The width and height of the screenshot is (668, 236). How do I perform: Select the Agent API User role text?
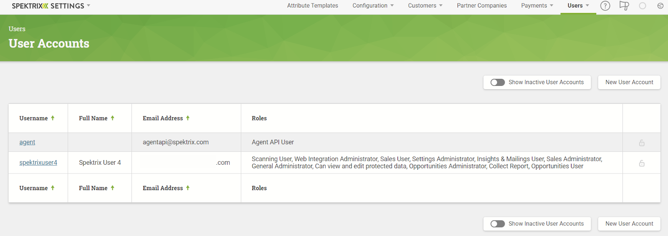click(x=273, y=142)
